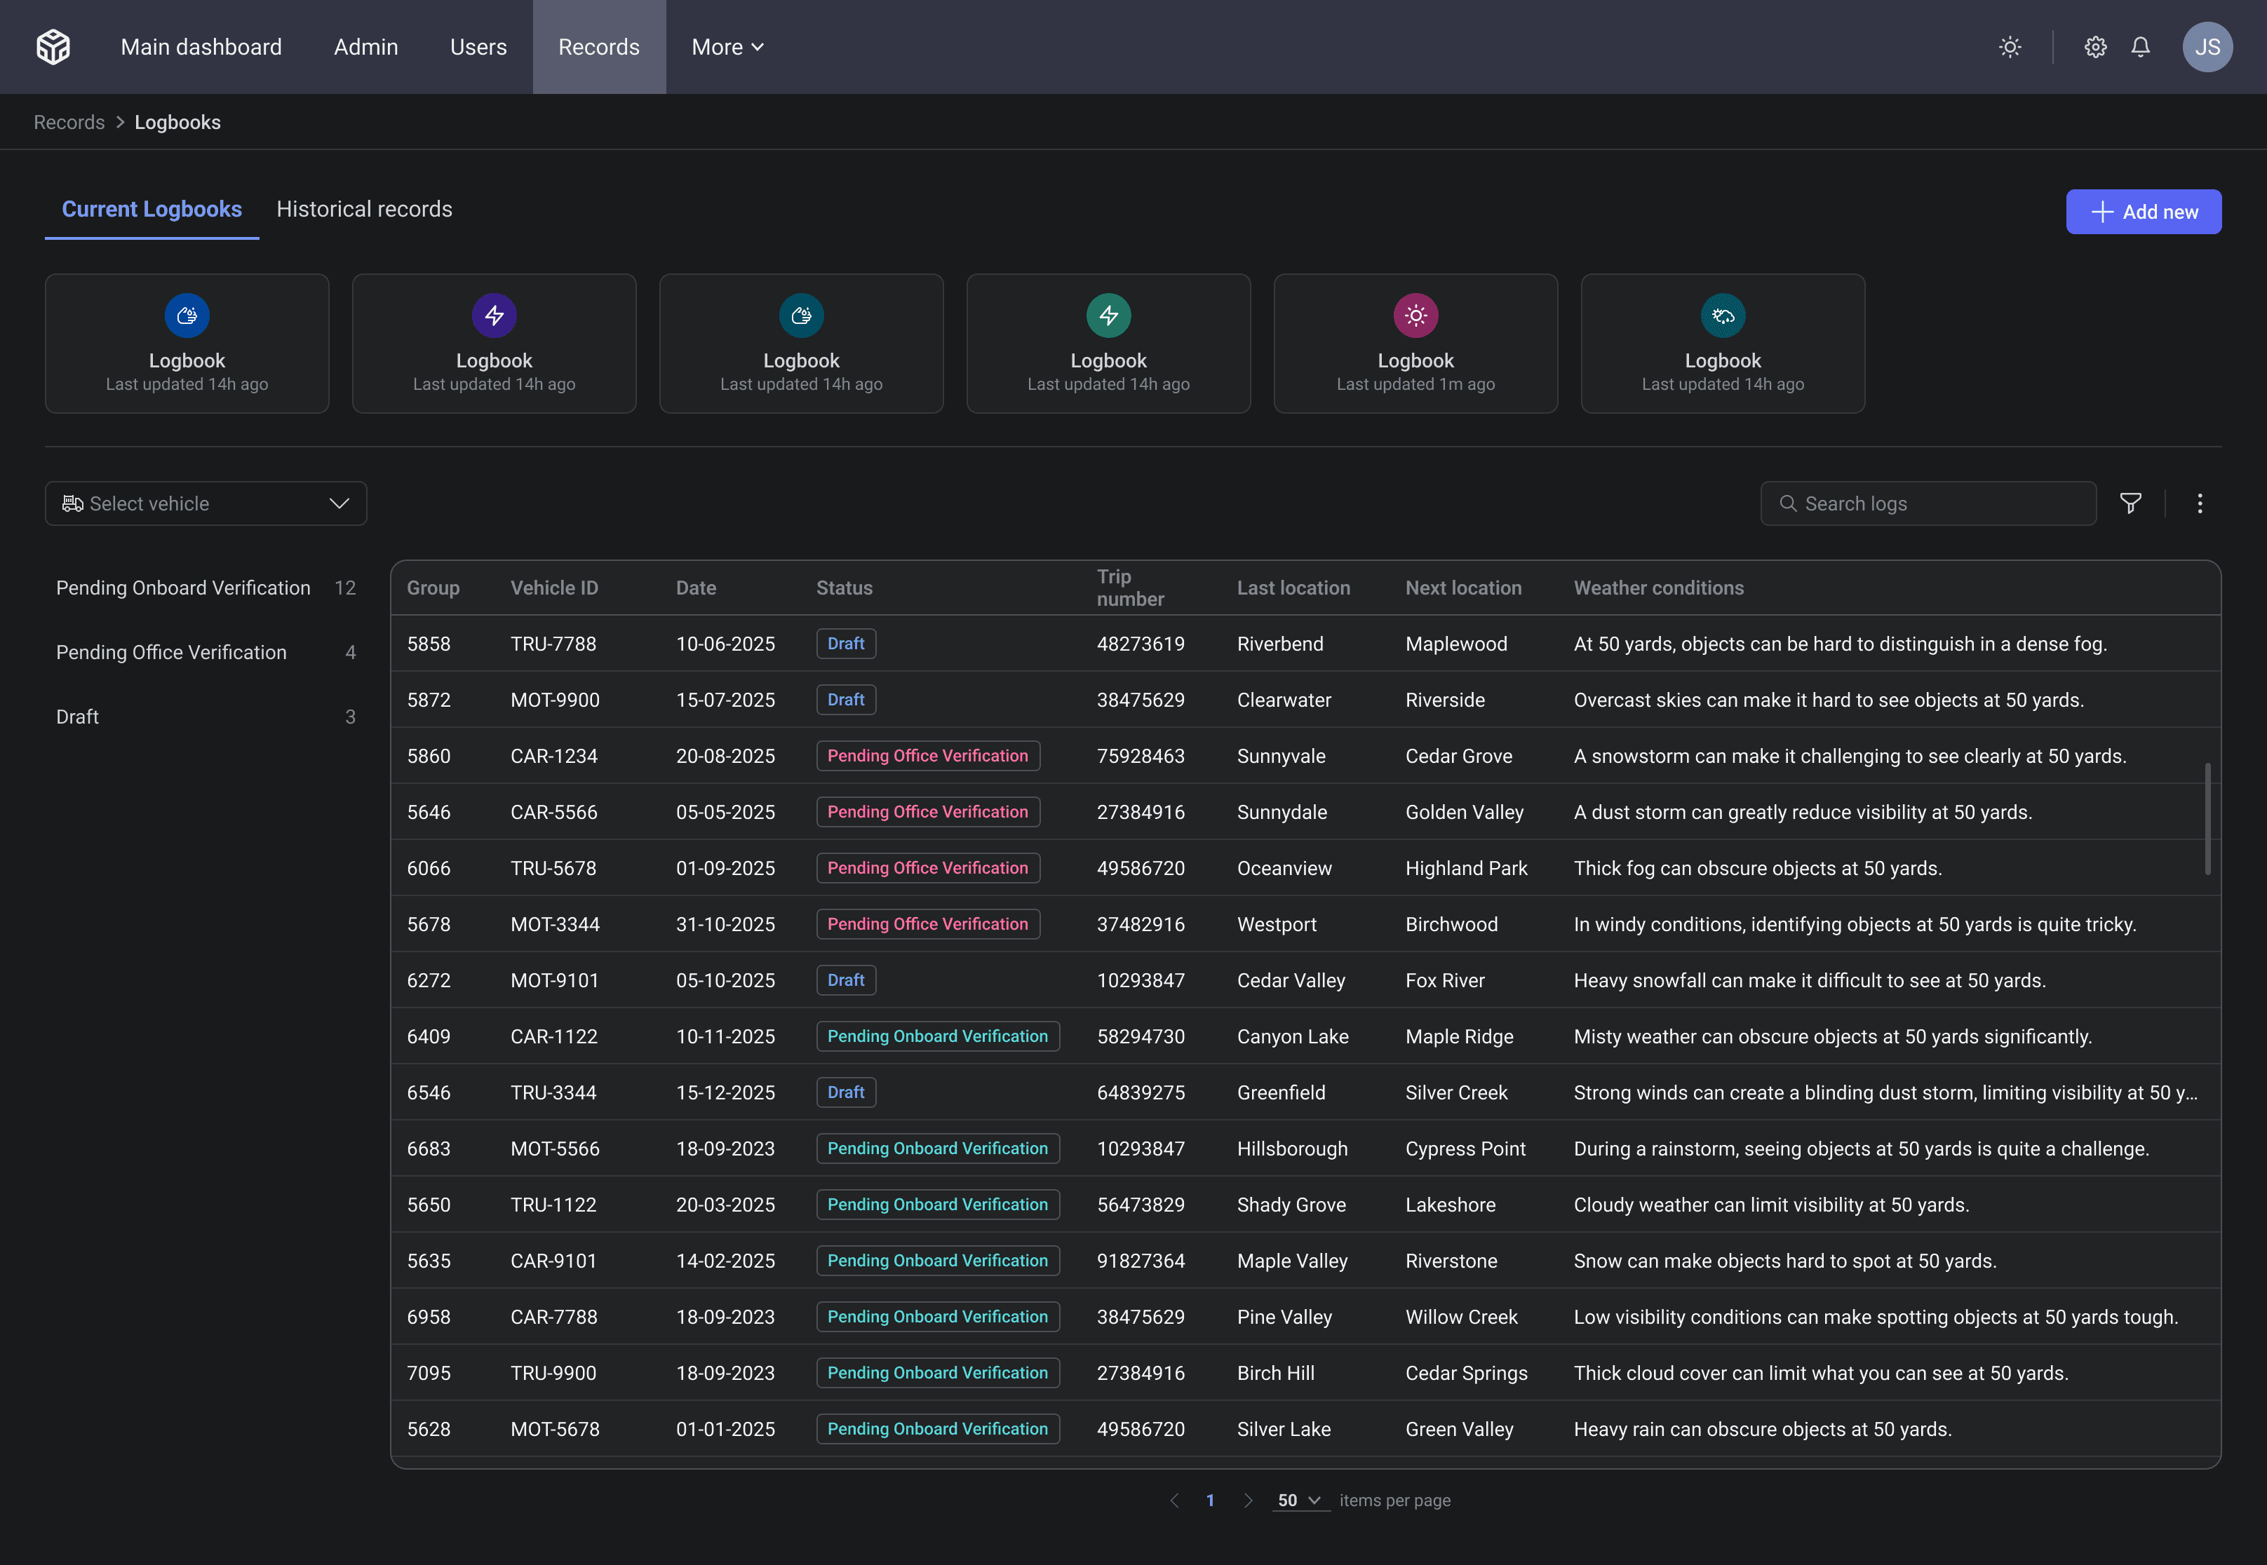Toggle light theme sun icon
The image size is (2267, 1565).
[x=2009, y=47]
